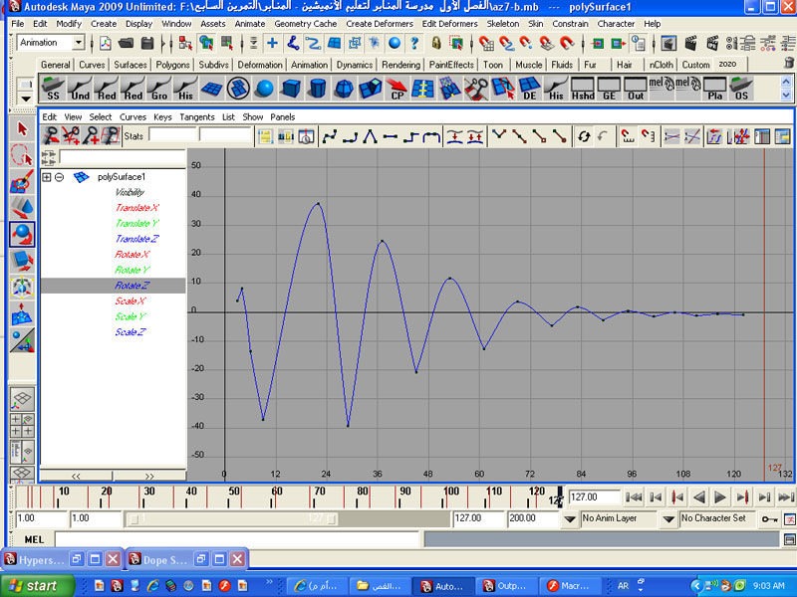The image size is (797, 597).
Task: Toggle Time Snap in Graph Editor
Action: click(x=629, y=136)
